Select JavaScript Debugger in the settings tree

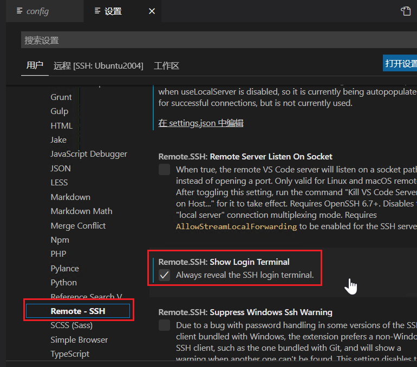(x=89, y=154)
